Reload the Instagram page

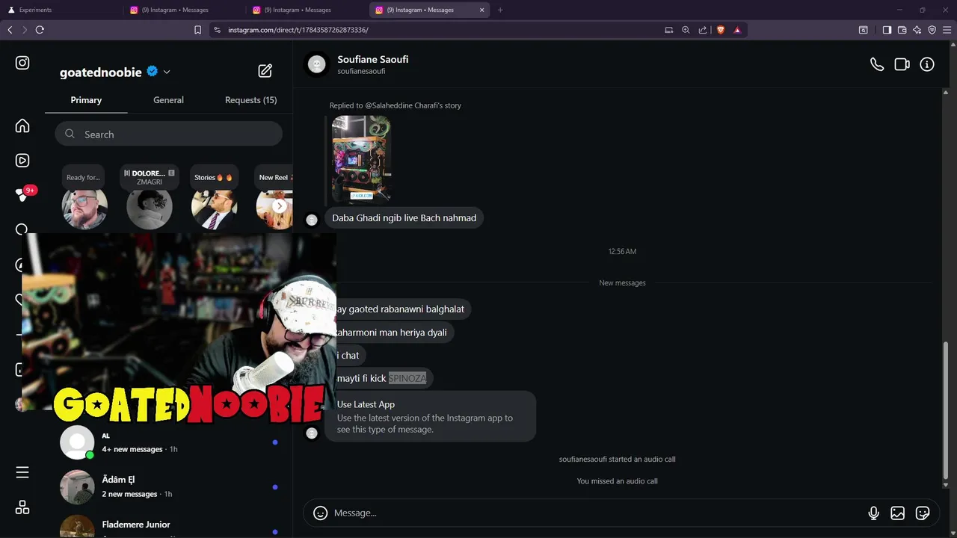[40, 30]
